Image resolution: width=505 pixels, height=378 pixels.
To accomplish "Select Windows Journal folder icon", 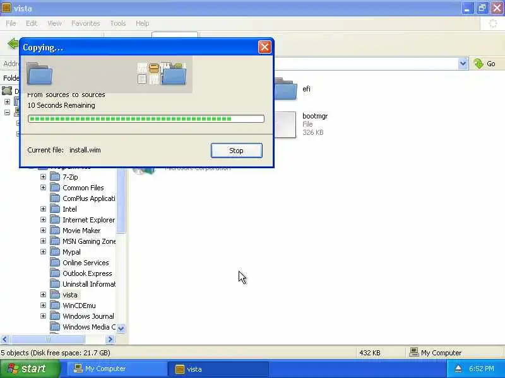I will [x=56, y=316].
